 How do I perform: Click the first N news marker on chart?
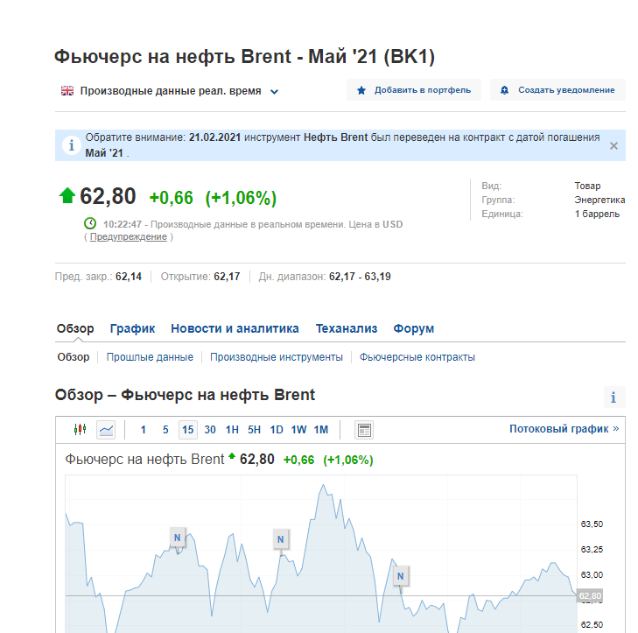click(178, 538)
